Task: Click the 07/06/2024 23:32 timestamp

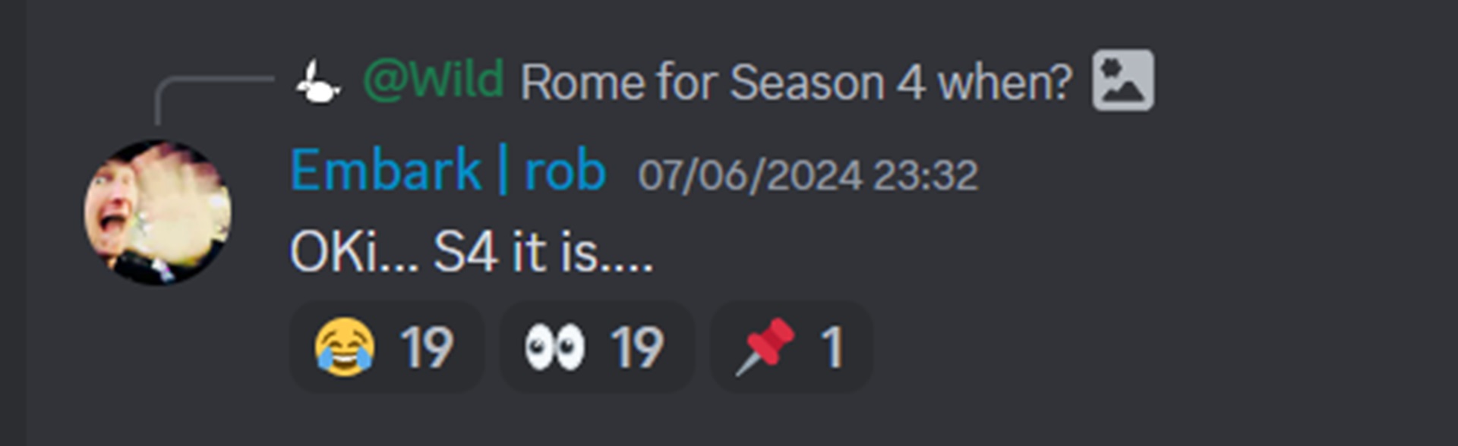Action: click(x=808, y=175)
